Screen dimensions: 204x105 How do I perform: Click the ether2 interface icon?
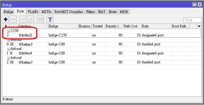point(21,35)
